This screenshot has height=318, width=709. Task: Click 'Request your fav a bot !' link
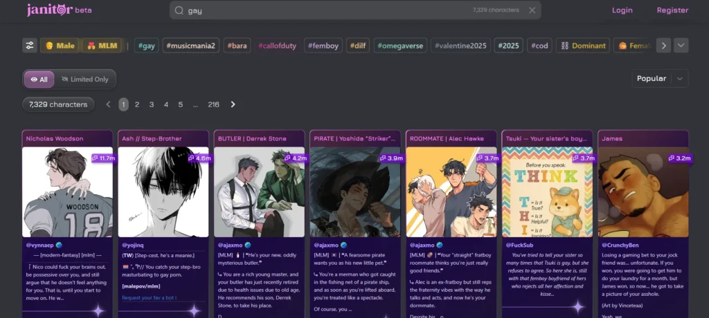tap(150, 298)
